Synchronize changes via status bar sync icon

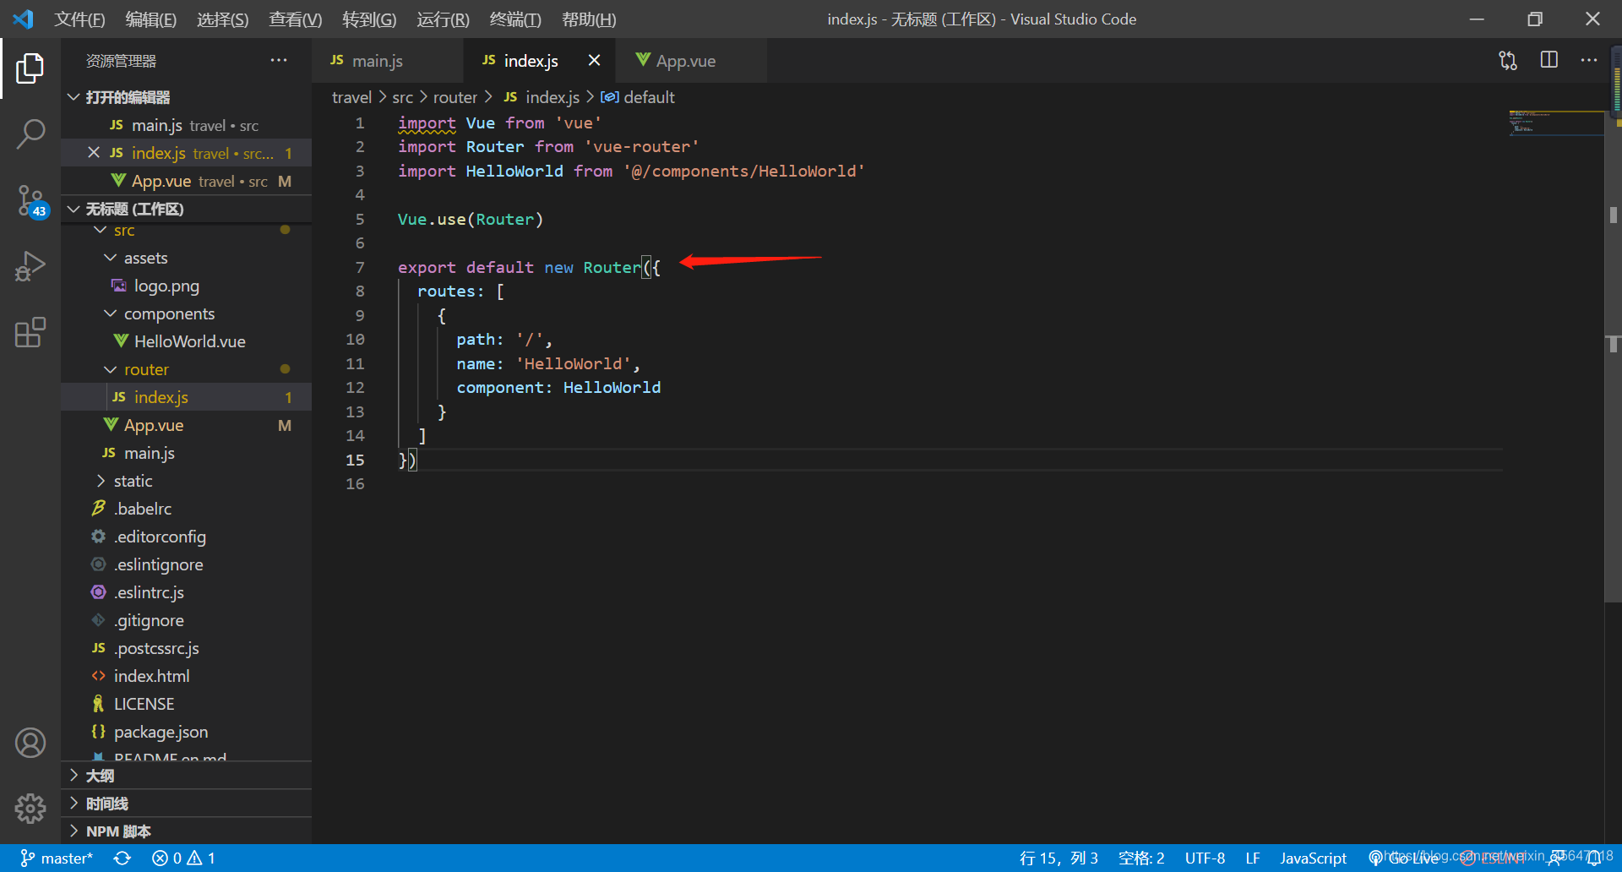tap(122, 858)
